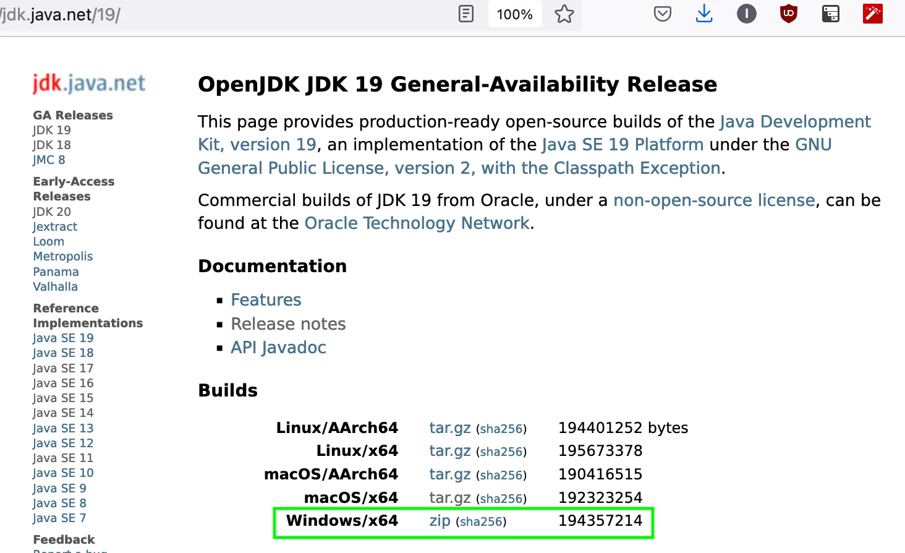Open JDK 18 in sidebar
The height and width of the screenshot is (553, 905).
[x=52, y=145]
